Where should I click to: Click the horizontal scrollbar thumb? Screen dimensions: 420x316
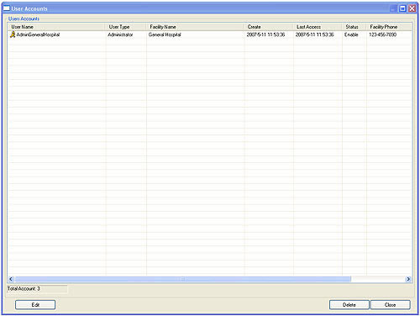point(182,279)
